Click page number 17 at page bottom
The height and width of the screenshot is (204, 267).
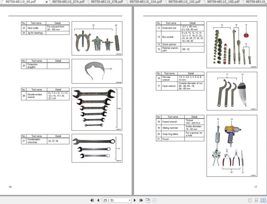255,187
